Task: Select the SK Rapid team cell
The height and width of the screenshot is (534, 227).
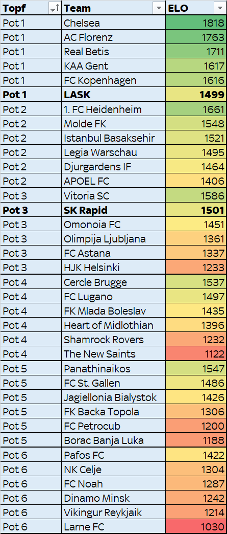Action: click(114, 210)
